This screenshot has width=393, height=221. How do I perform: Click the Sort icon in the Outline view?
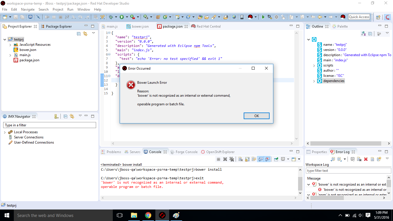click(364, 34)
